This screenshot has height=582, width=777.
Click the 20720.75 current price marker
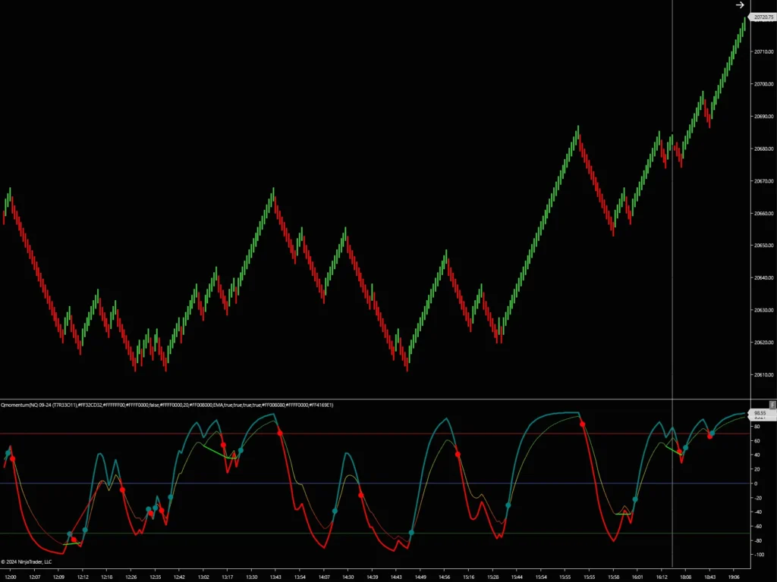tap(762, 16)
